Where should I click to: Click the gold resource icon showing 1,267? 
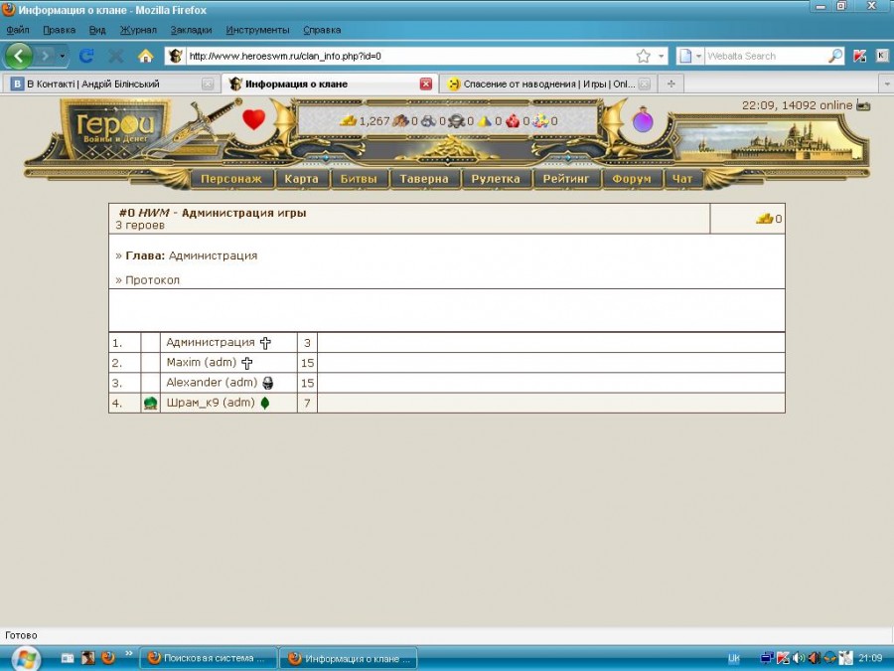point(348,121)
